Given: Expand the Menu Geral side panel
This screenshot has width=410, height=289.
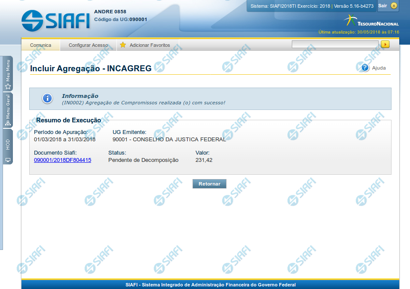Looking at the screenshot, I should point(8,107).
